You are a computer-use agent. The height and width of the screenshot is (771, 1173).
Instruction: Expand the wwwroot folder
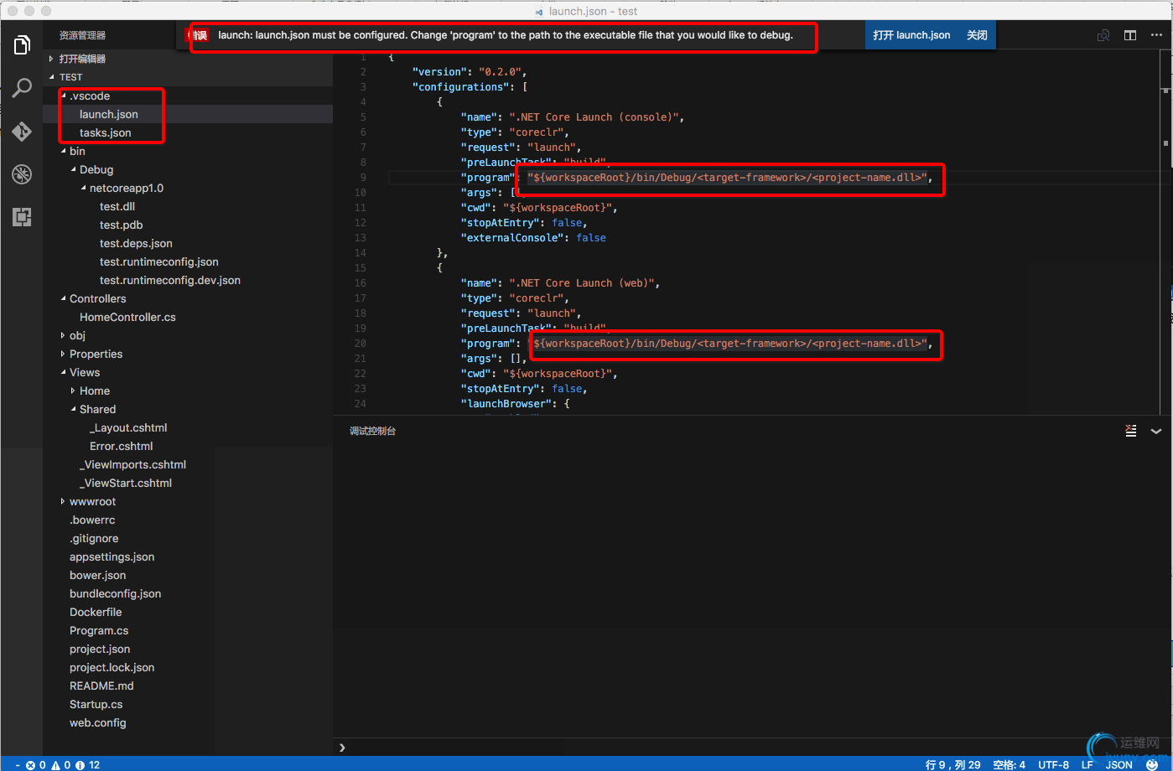pyautogui.click(x=92, y=502)
